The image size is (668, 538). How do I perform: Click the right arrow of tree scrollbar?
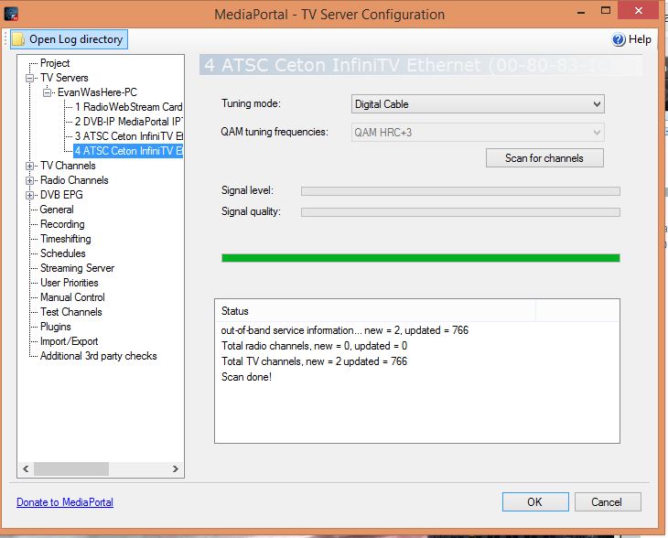[176, 469]
